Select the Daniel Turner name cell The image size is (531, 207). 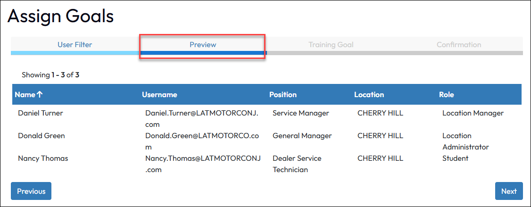40,113
